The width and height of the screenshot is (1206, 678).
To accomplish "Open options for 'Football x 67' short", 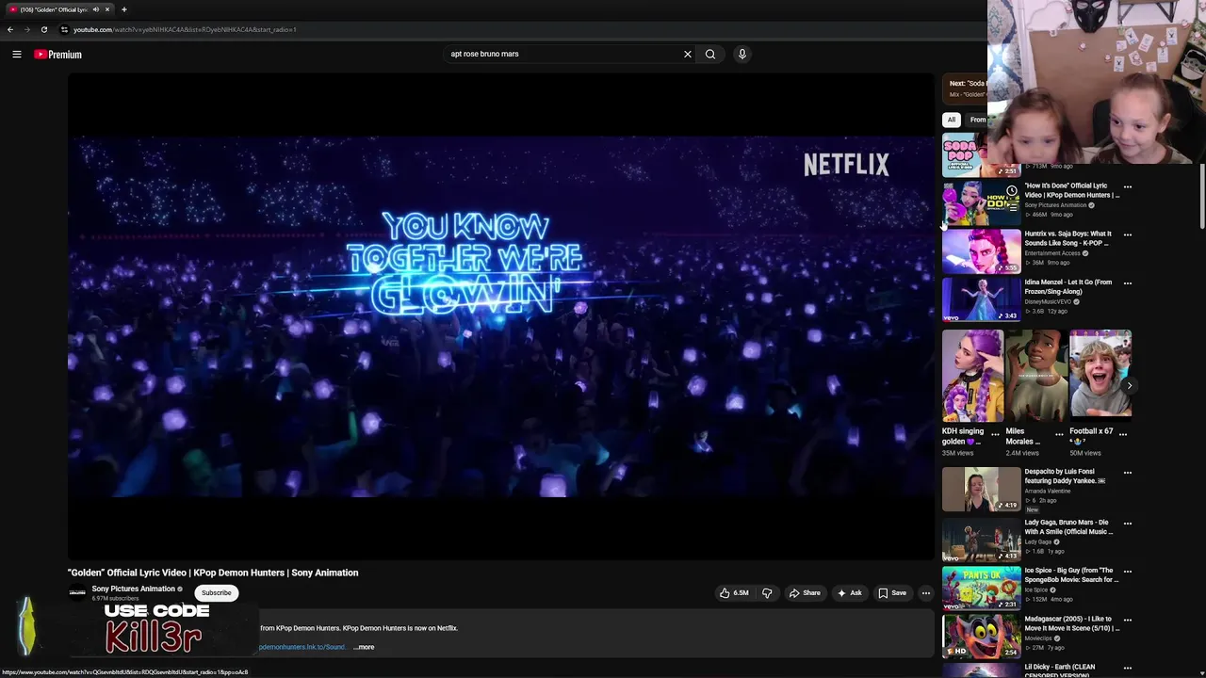I will coord(1122,434).
